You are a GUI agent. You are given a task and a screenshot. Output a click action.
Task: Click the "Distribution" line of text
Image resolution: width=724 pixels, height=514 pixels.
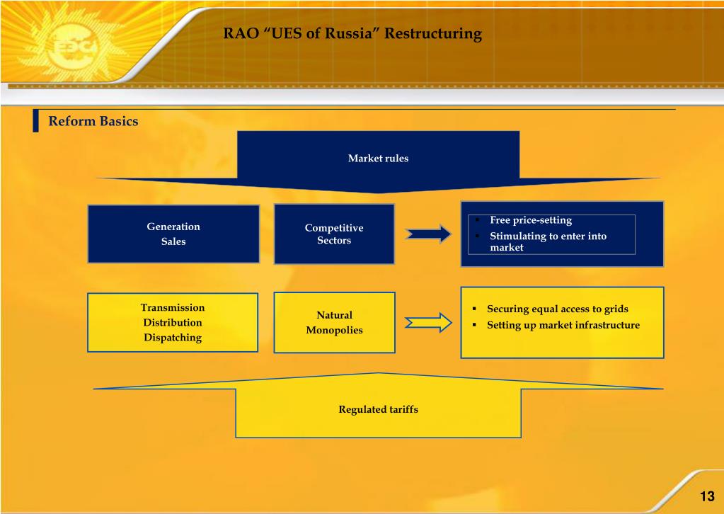pos(172,322)
